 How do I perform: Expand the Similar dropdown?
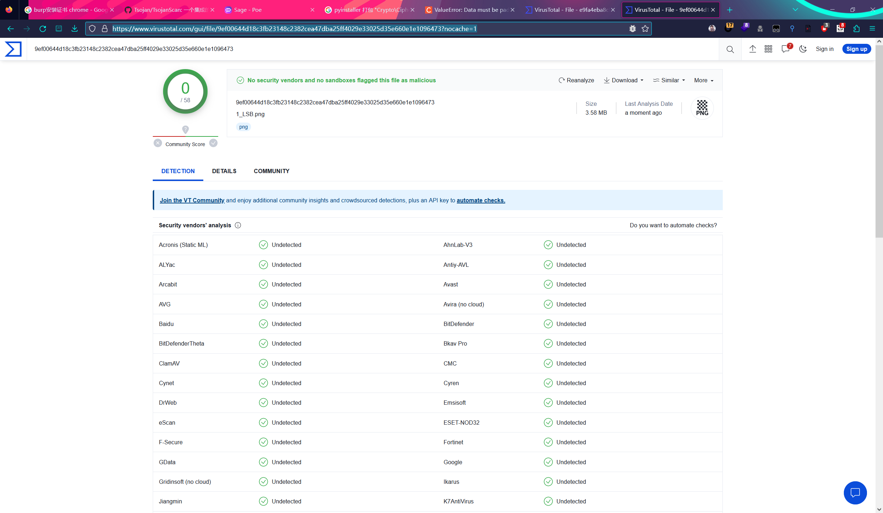[x=669, y=80]
